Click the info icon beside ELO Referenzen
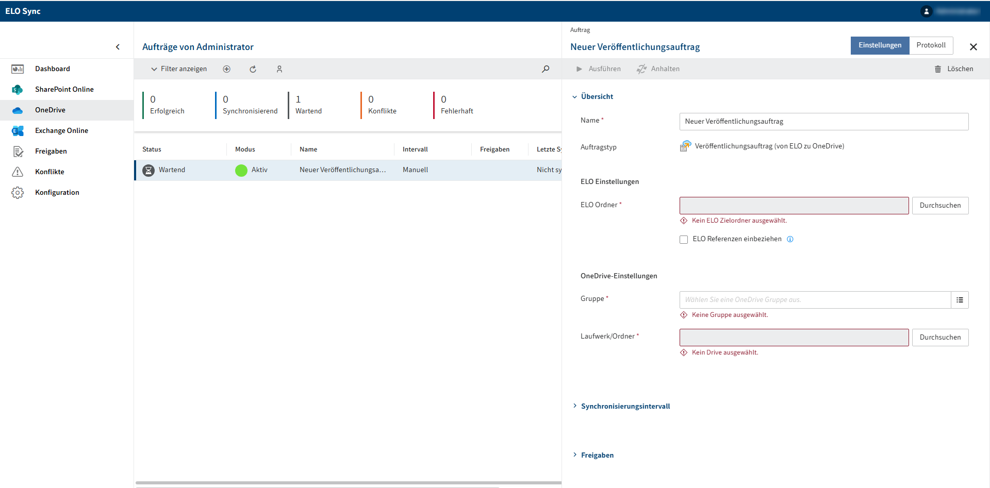Viewport: 990px width, 488px height. (790, 239)
